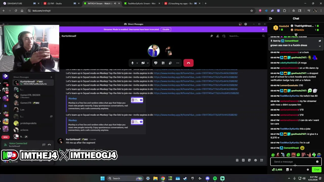Collapse Kick chat panel arrow

click(271, 18)
